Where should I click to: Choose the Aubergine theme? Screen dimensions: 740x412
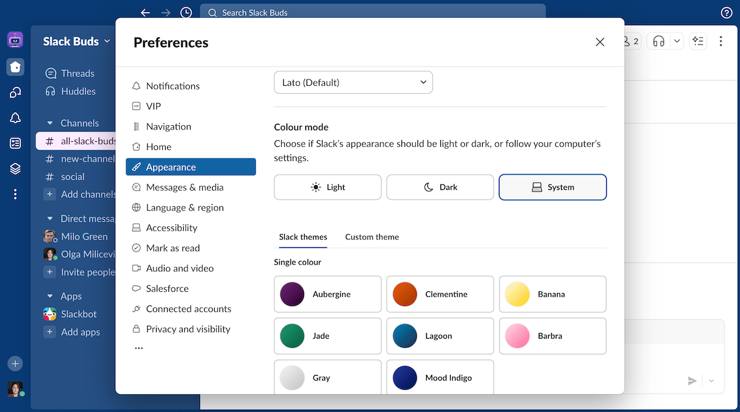coord(327,294)
